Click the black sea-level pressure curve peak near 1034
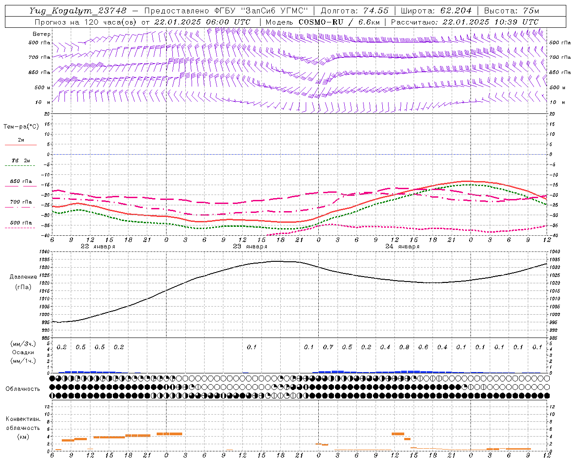 tap(278, 261)
